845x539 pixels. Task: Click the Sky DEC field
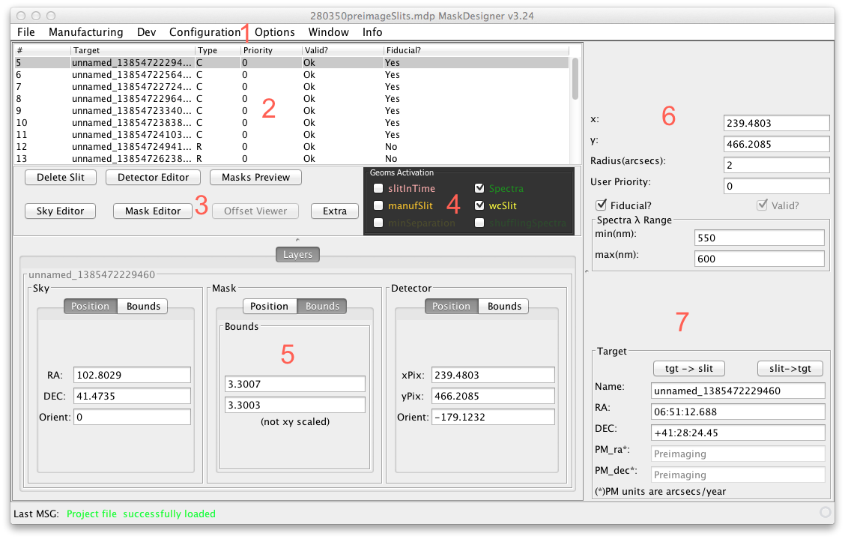(132, 396)
